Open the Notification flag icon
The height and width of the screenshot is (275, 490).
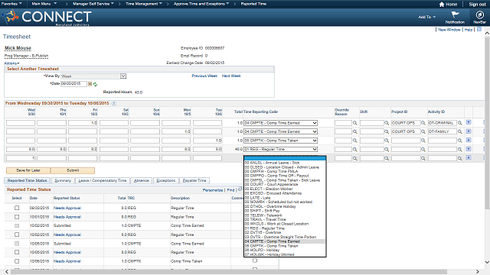coord(455,15)
